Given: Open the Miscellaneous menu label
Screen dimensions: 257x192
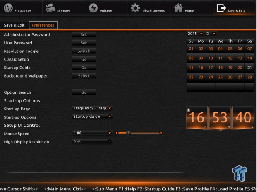Looking at the screenshot, I should click(x=153, y=11).
